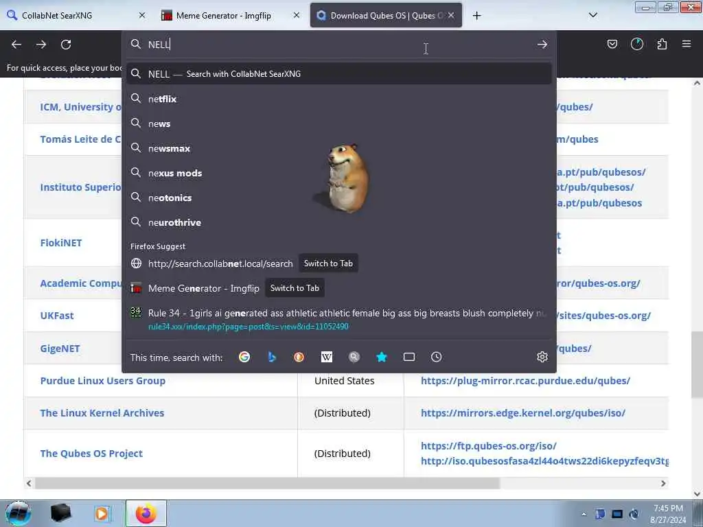Image resolution: width=703 pixels, height=527 pixels.
Task: Select the Download Qubes OS tab
Action: pos(386,15)
